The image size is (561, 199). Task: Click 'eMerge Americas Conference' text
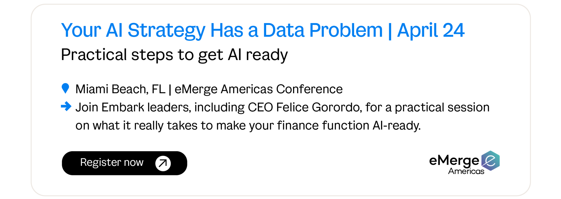click(x=258, y=89)
